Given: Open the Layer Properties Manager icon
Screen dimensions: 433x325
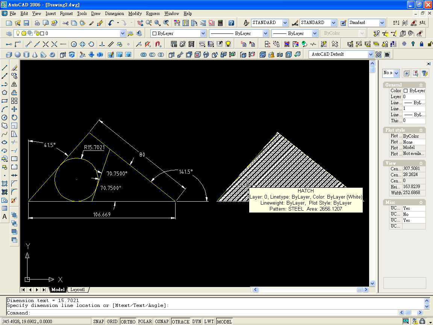Looking at the screenshot, I should [9, 33].
